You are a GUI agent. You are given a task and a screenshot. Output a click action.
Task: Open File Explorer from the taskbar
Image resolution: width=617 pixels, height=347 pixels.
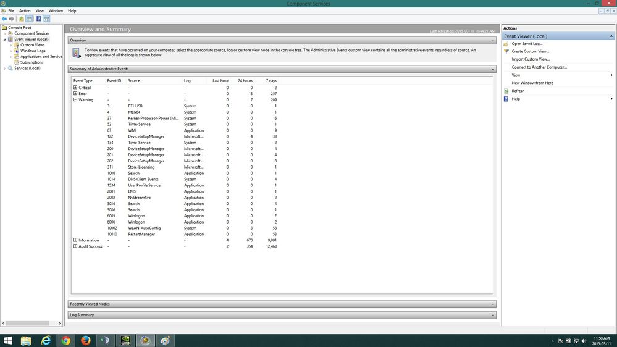click(x=26, y=340)
